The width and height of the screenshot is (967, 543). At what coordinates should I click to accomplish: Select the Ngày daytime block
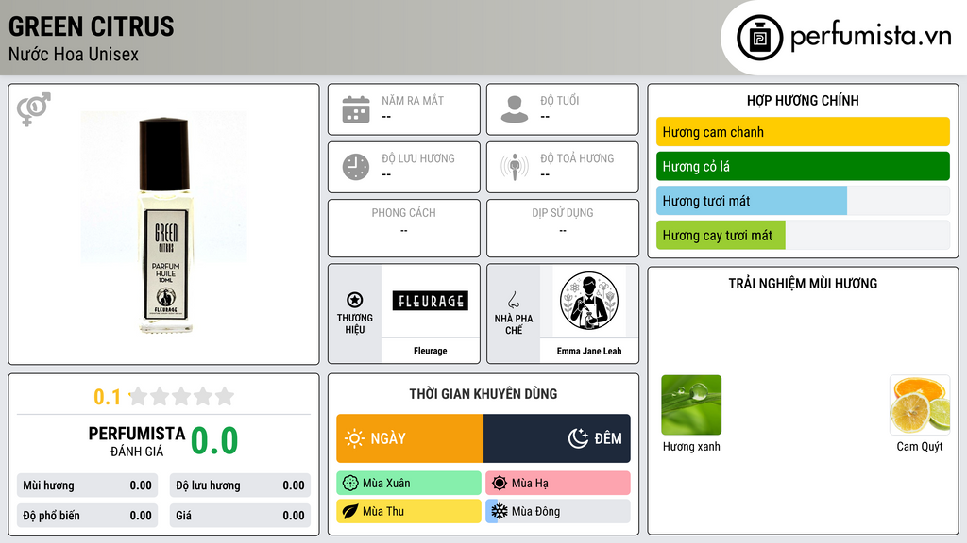pyautogui.click(x=410, y=438)
